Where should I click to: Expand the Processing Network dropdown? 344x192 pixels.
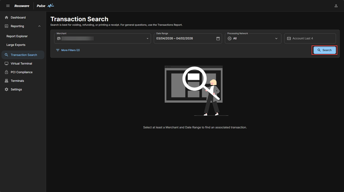(x=276, y=38)
